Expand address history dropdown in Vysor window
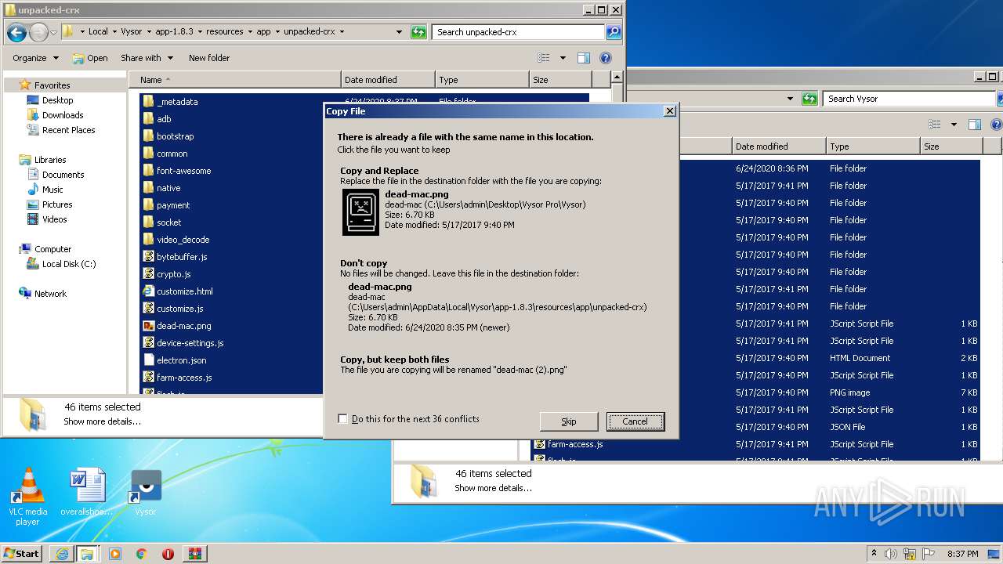This screenshot has width=1003, height=564. (791, 99)
